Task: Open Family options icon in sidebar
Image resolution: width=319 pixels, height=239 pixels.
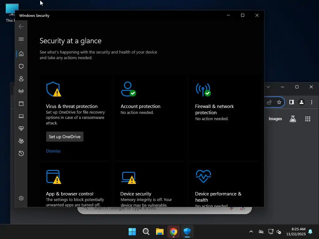Action: [x=21, y=141]
